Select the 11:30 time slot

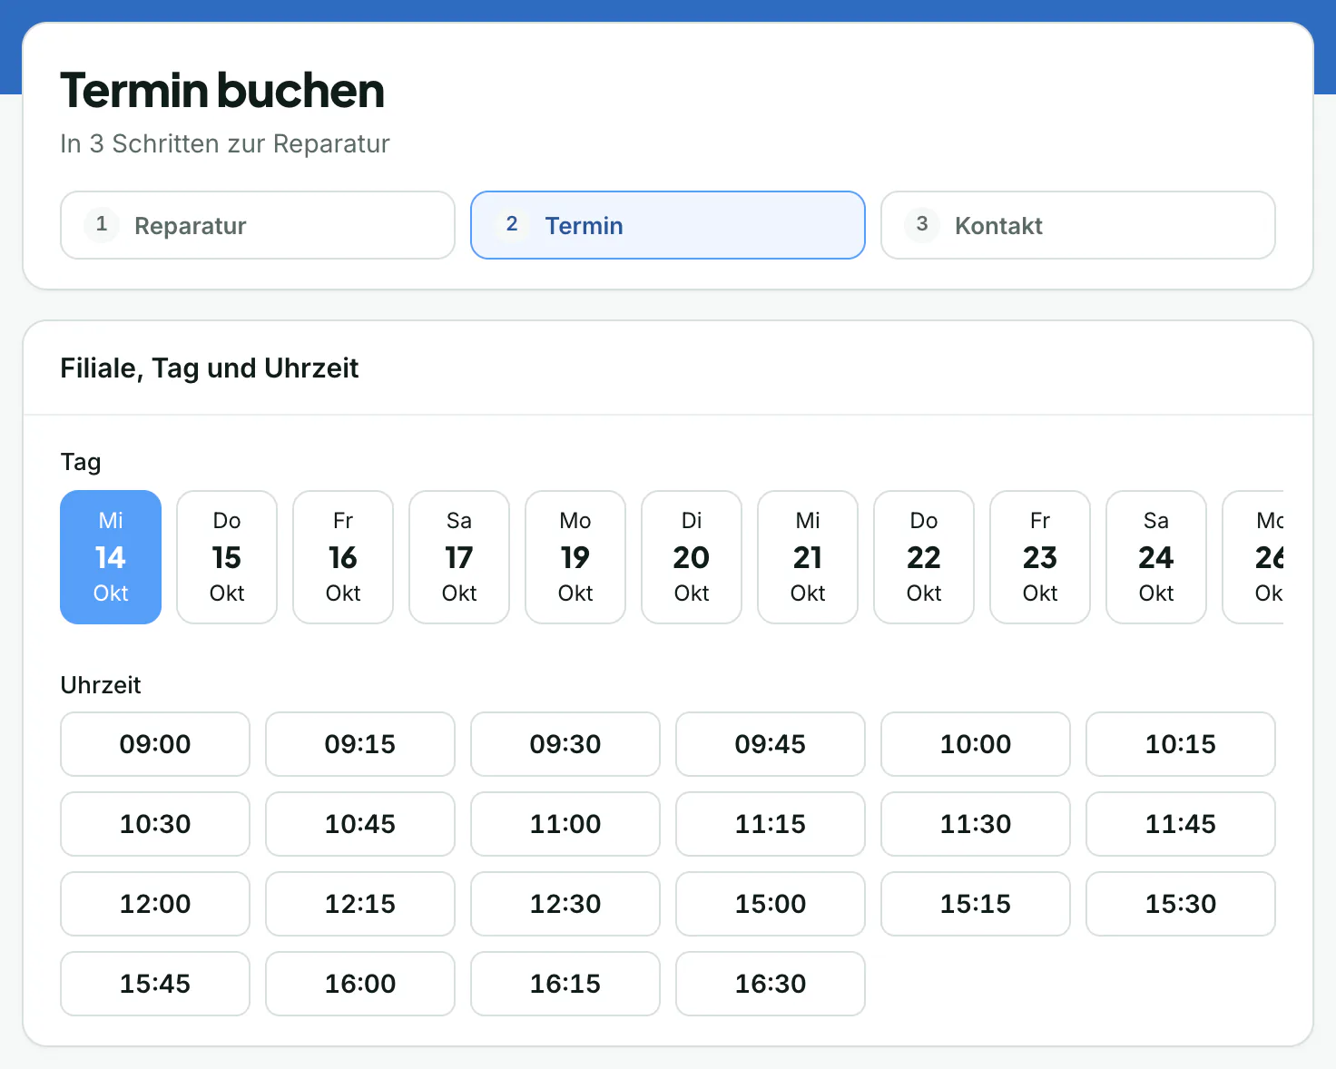pyautogui.click(x=976, y=824)
